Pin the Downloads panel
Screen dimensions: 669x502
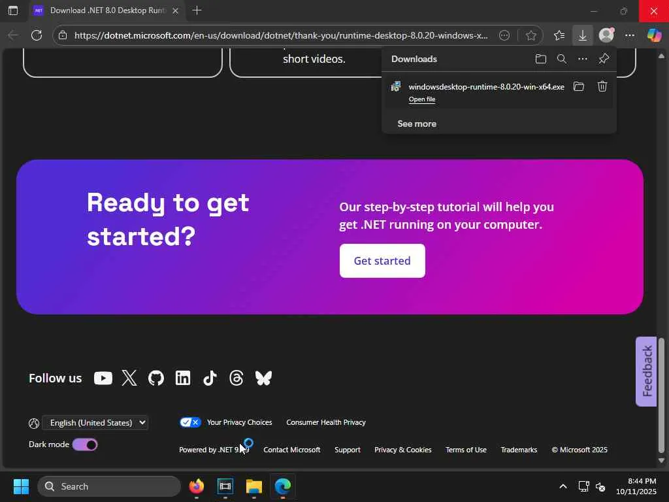pyautogui.click(x=604, y=59)
